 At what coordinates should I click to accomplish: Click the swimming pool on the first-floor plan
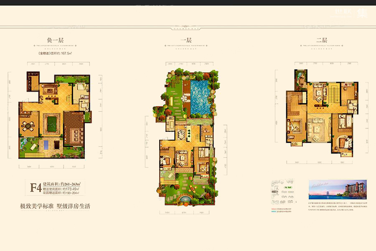201,98
